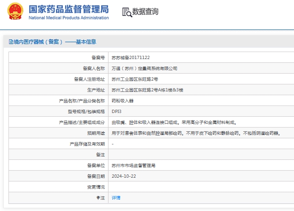Image resolution: width=294 pixels, height=211 pixels.
Task: Select the address 苏州工业园区东旺路2号
Action: tap(135, 79)
